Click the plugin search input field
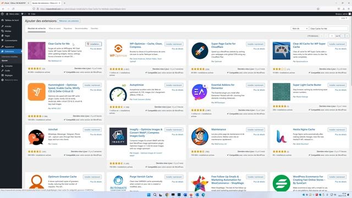 (x=328, y=29)
